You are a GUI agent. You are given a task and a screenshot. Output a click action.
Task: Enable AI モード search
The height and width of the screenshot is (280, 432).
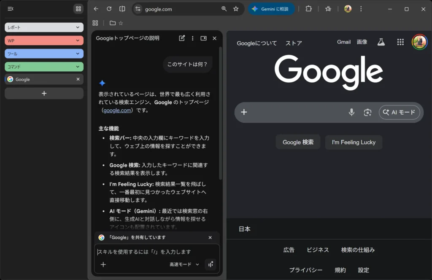[399, 112]
